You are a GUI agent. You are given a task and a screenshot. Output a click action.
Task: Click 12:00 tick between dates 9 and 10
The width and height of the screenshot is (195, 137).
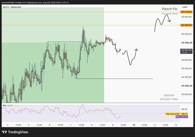tap(123, 125)
